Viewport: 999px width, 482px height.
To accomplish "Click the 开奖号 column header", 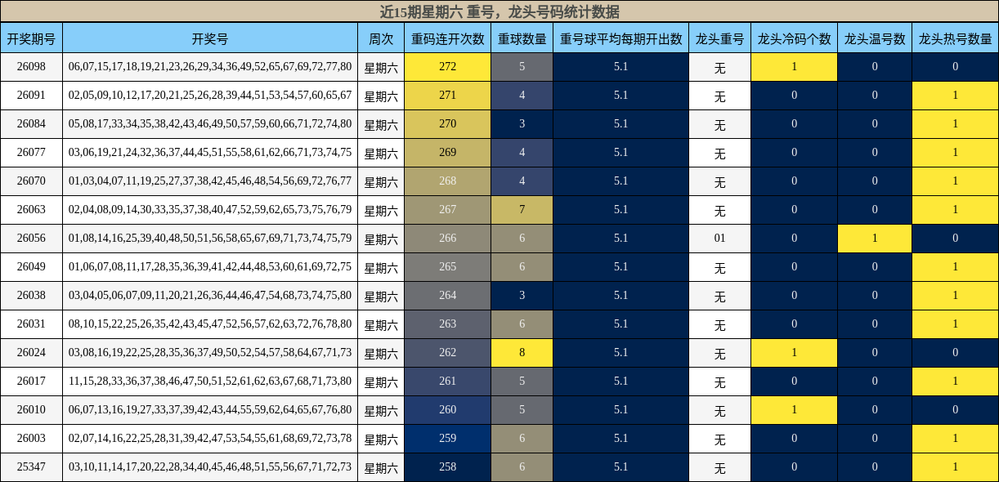I will [x=208, y=37].
